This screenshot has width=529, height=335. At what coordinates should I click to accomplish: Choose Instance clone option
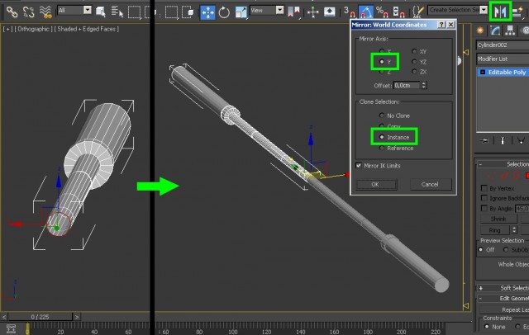pyautogui.click(x=382, y=137)
